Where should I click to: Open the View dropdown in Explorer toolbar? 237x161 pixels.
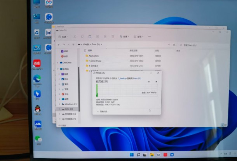coord(138,37)
